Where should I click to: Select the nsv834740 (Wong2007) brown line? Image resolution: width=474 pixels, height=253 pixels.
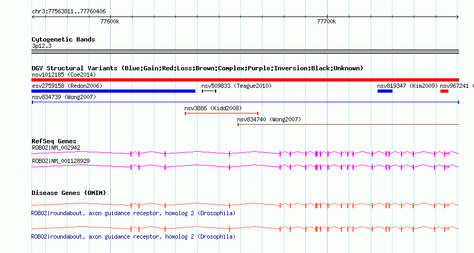[348, 125]
